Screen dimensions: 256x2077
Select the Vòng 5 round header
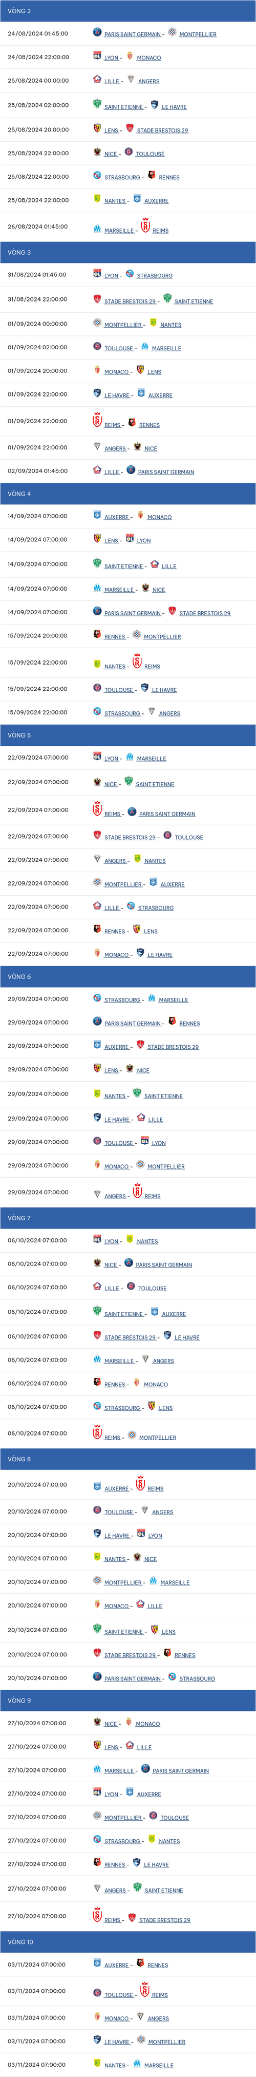pos(128,735)
